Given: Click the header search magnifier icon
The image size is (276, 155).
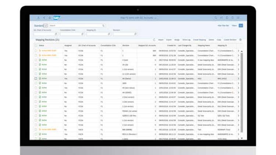Looking at the screenshot, I should (216, 18).
